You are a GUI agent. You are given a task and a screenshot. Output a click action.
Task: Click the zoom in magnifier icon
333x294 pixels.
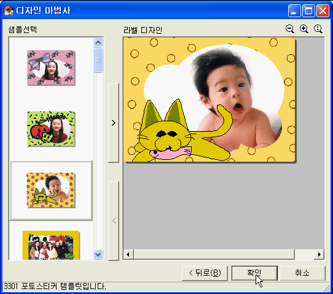(304, 29)
